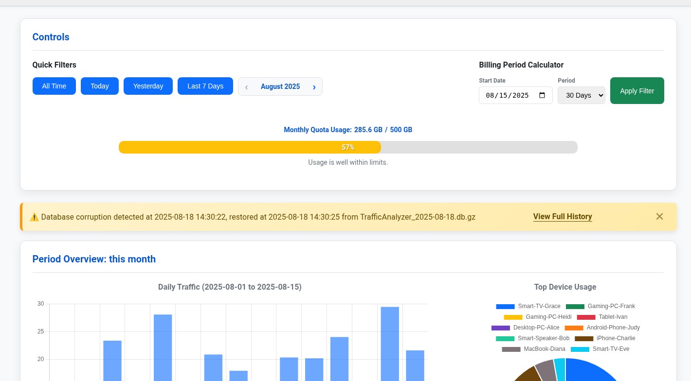Click the August 2025 month label

click(280, 87)
